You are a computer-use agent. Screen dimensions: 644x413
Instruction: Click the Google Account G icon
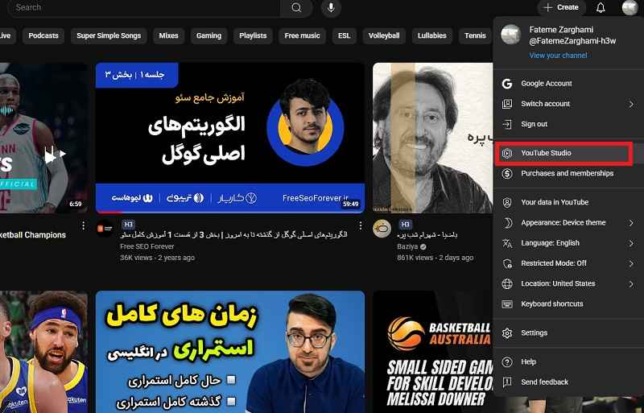(x=507, y=84)
